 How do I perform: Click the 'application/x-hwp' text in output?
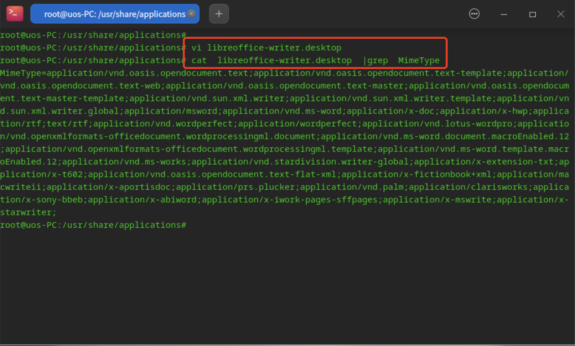[x=484, y=111]
